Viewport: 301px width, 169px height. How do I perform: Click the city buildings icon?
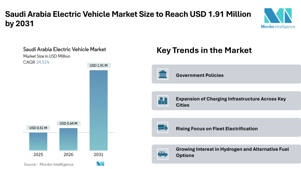point(163,101)
